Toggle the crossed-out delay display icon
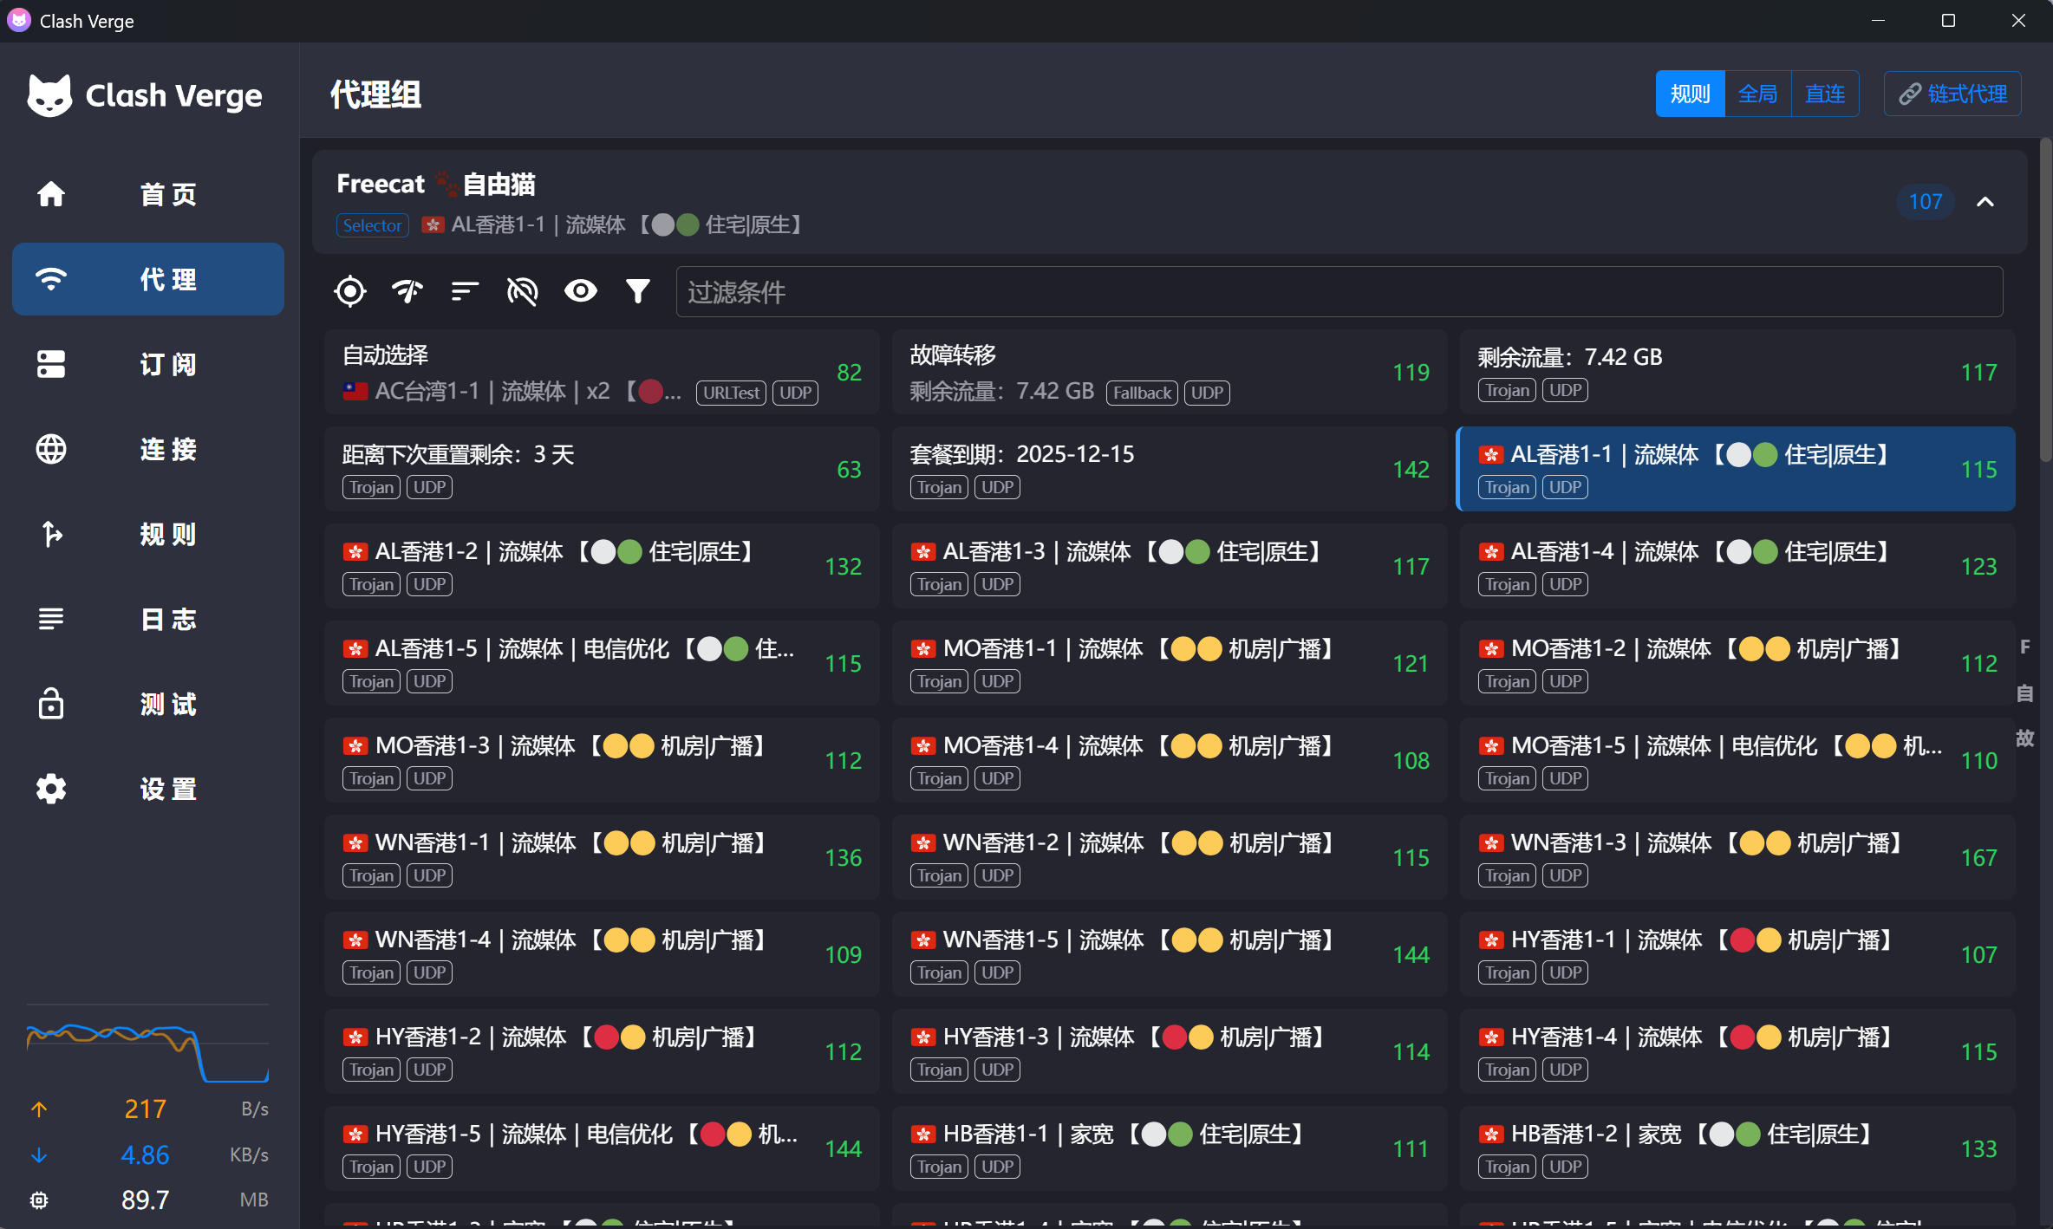 click(x=522, y=291)
